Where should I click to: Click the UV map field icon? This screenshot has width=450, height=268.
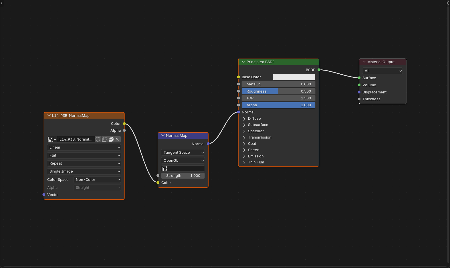click(165, 169)
